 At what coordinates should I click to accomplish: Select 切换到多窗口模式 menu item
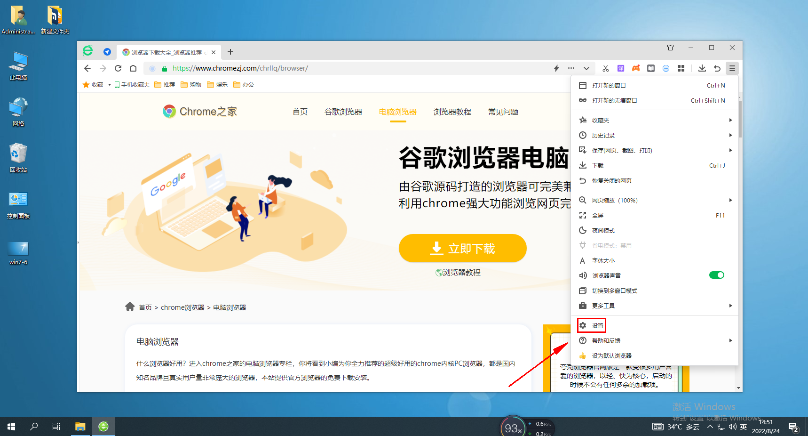click(655, 291)
